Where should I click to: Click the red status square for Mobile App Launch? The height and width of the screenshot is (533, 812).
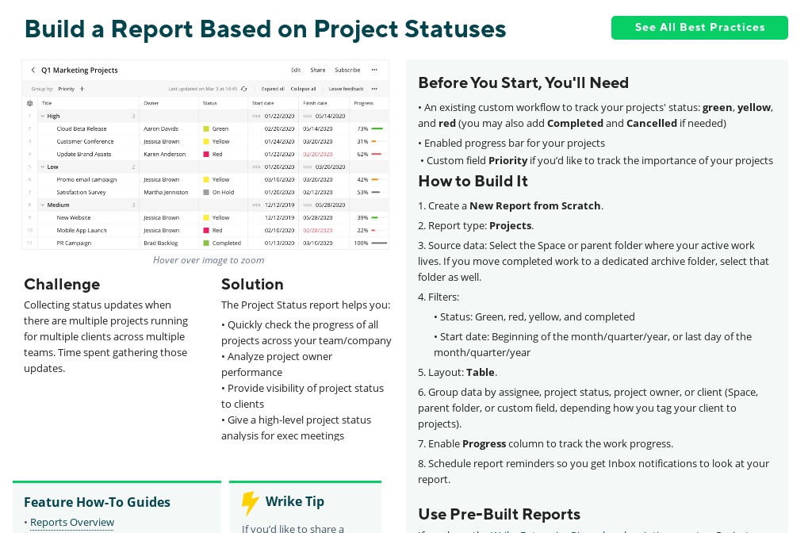pos(205,230)
